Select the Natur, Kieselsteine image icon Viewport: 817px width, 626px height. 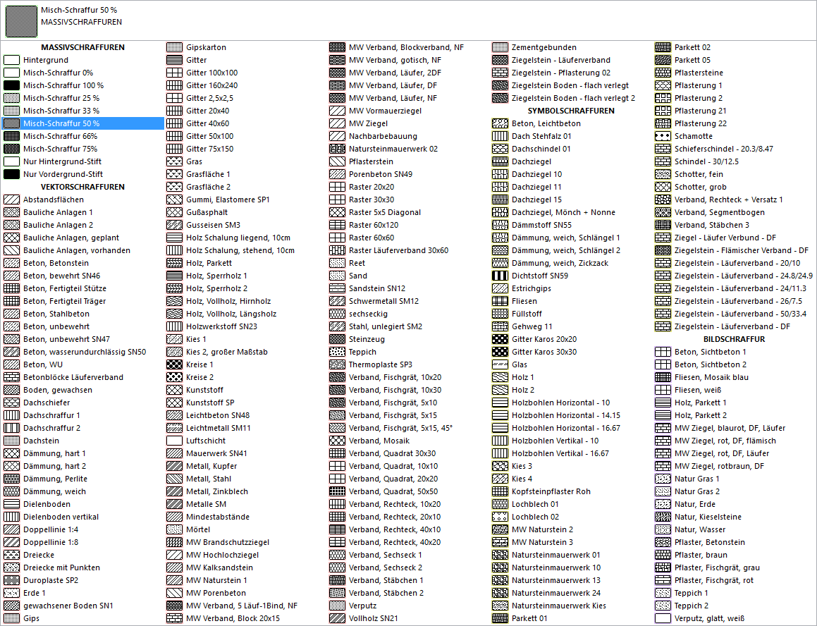(x=663, y=517)
